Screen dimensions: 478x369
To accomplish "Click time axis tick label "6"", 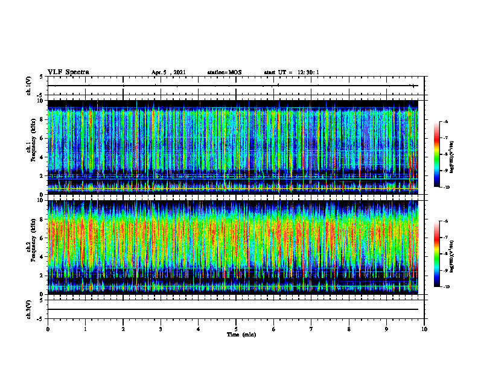I will point(274,329).
